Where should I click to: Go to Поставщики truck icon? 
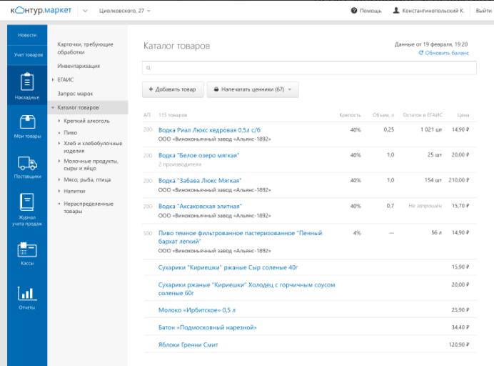click(27, 162)
